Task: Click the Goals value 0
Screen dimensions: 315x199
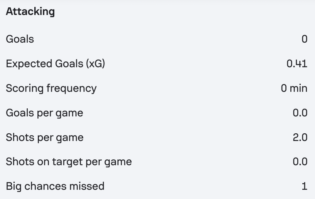Action: click(x=304, y=39)
